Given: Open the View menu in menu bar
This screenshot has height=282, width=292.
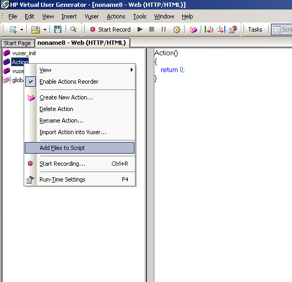Looking at the screenshot, I should pos(48,16).
